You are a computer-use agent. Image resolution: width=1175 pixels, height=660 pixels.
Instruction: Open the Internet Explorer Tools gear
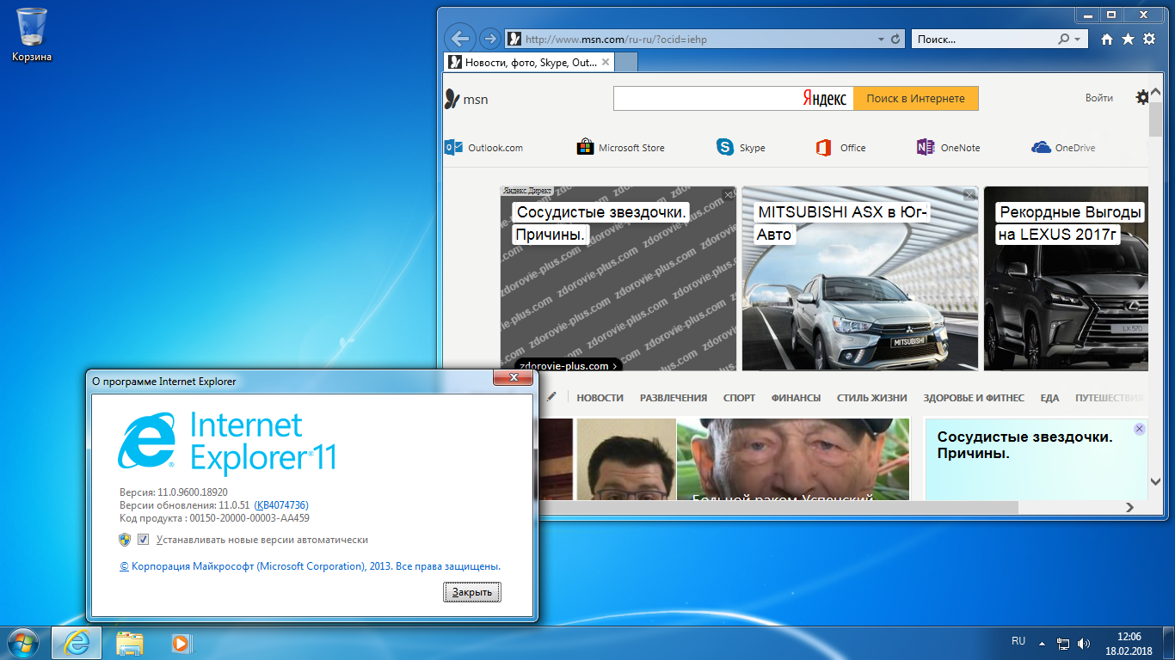coord(1148,40)
